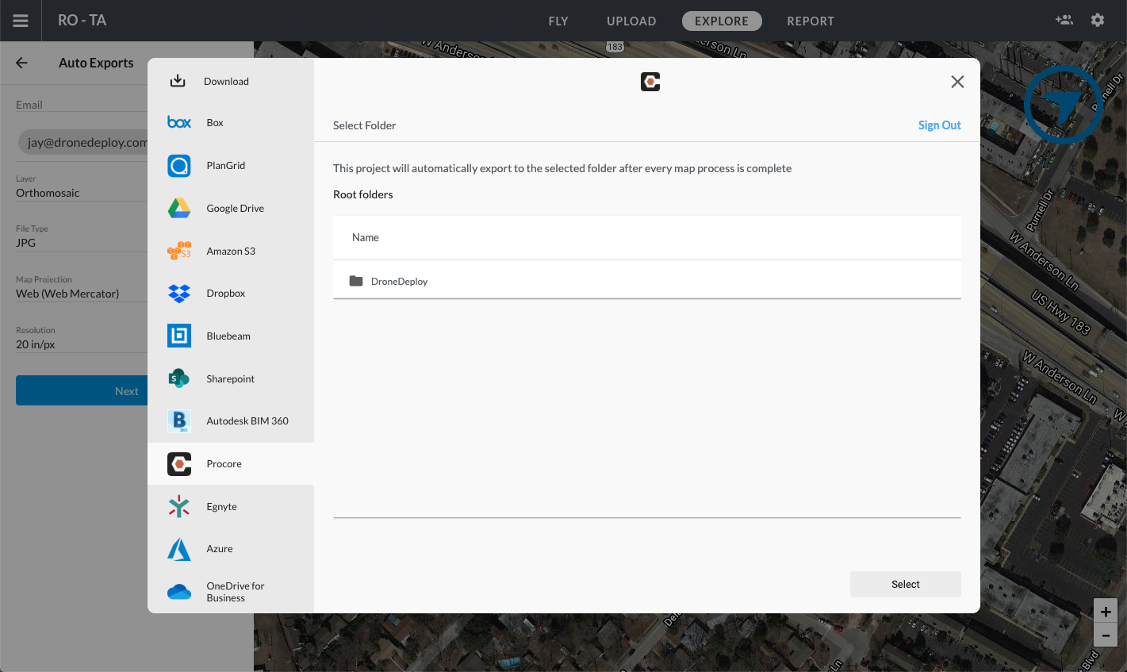Click the Root folders label

coord(363,194)
